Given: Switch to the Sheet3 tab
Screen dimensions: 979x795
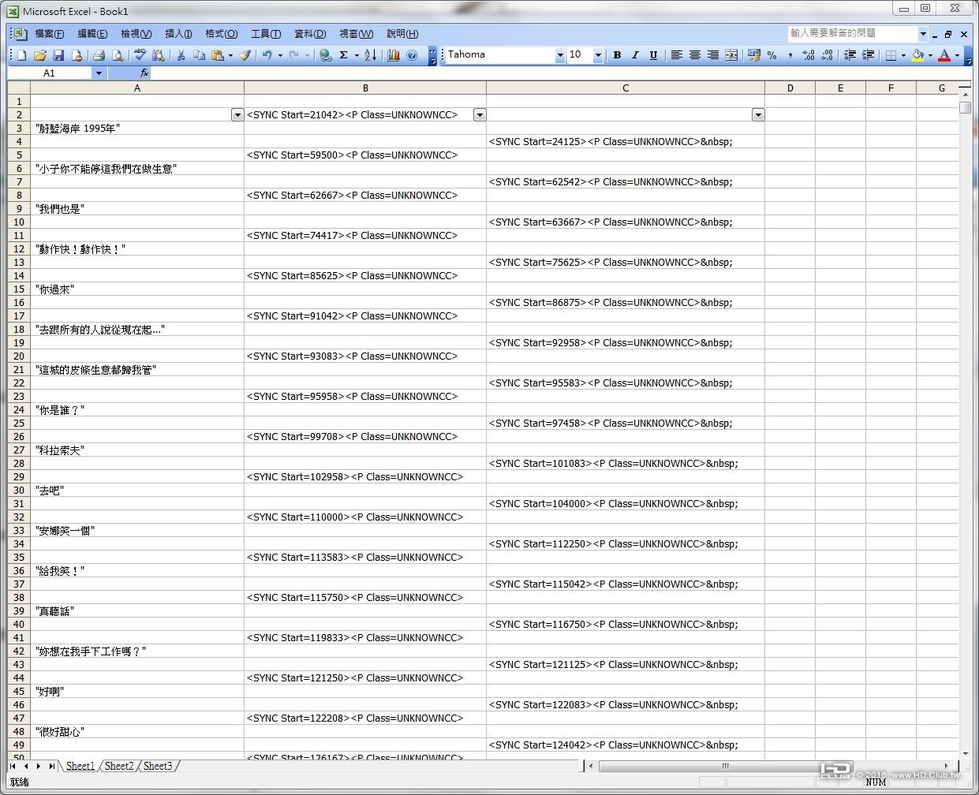Looking at the screenshot, I should pos(158,766).
